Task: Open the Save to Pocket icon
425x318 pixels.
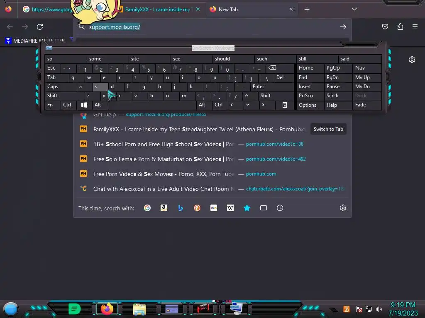Action: tap(385, 26)
